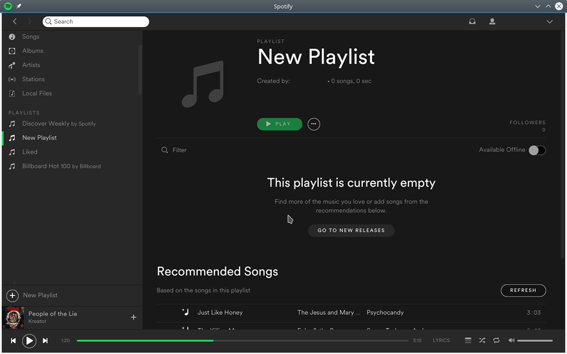Toggle the Available Offline switch
Viewport: 567px width, 354px height.
[537, 150]
